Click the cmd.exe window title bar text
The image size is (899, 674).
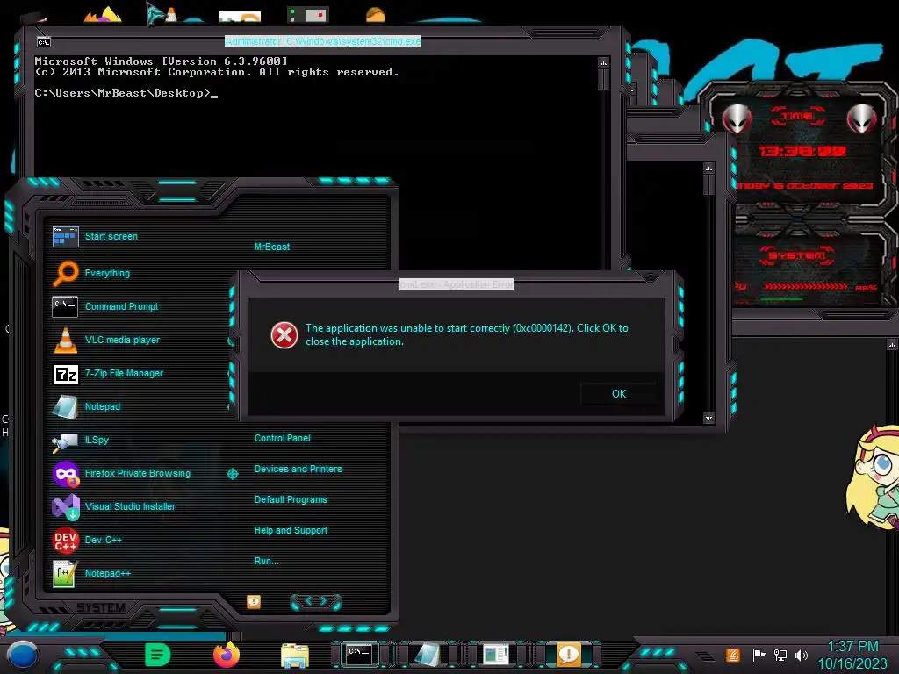[323, 41]
